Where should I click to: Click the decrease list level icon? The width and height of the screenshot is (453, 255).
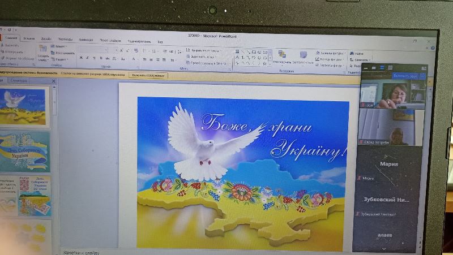(165, 52)
